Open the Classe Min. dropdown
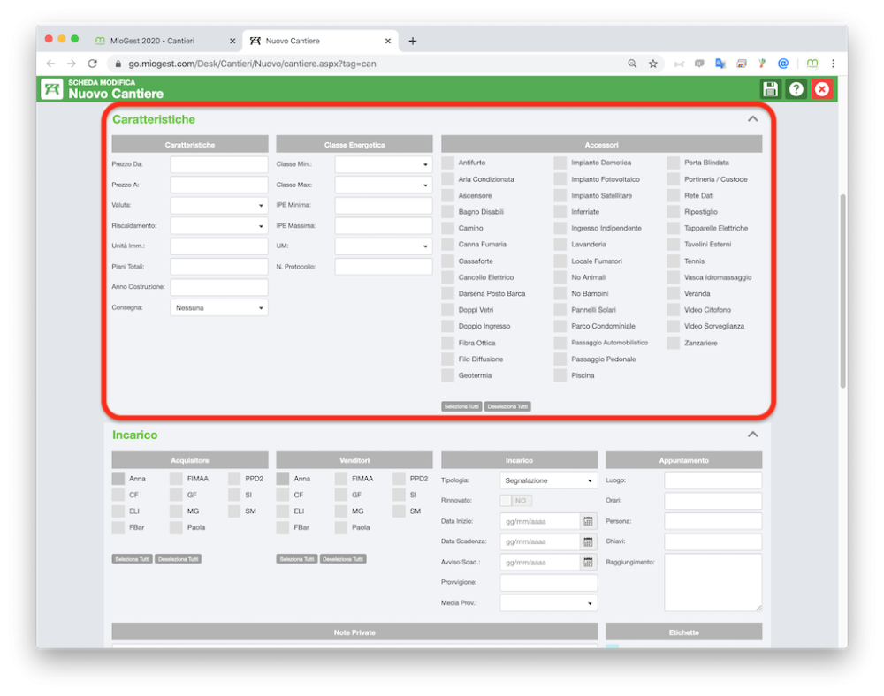This screenshot has width=884, height=696. (384, 164)
